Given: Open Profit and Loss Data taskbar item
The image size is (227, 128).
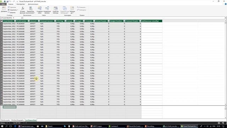Looking at the screenshot, I should 80,126.
